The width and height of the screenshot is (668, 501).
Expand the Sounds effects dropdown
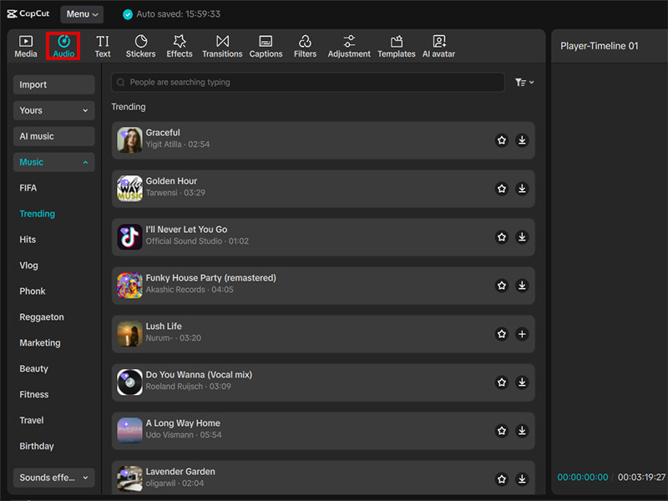click(x=54, y=478)
